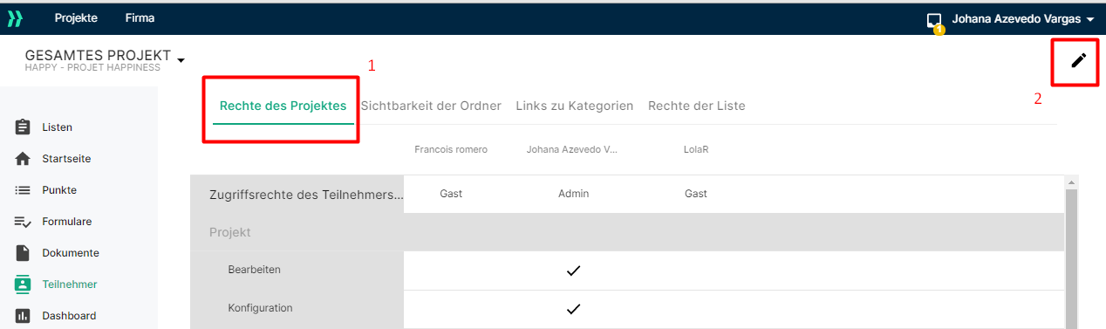Click the green app logo
Image resolution: width=1106 pixels, height=329 pixels.
coord(15,18)
